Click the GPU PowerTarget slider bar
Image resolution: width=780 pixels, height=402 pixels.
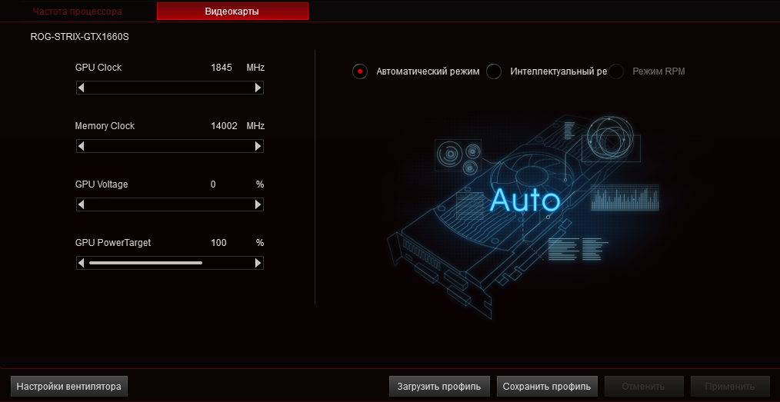click(x=170, y=263)
